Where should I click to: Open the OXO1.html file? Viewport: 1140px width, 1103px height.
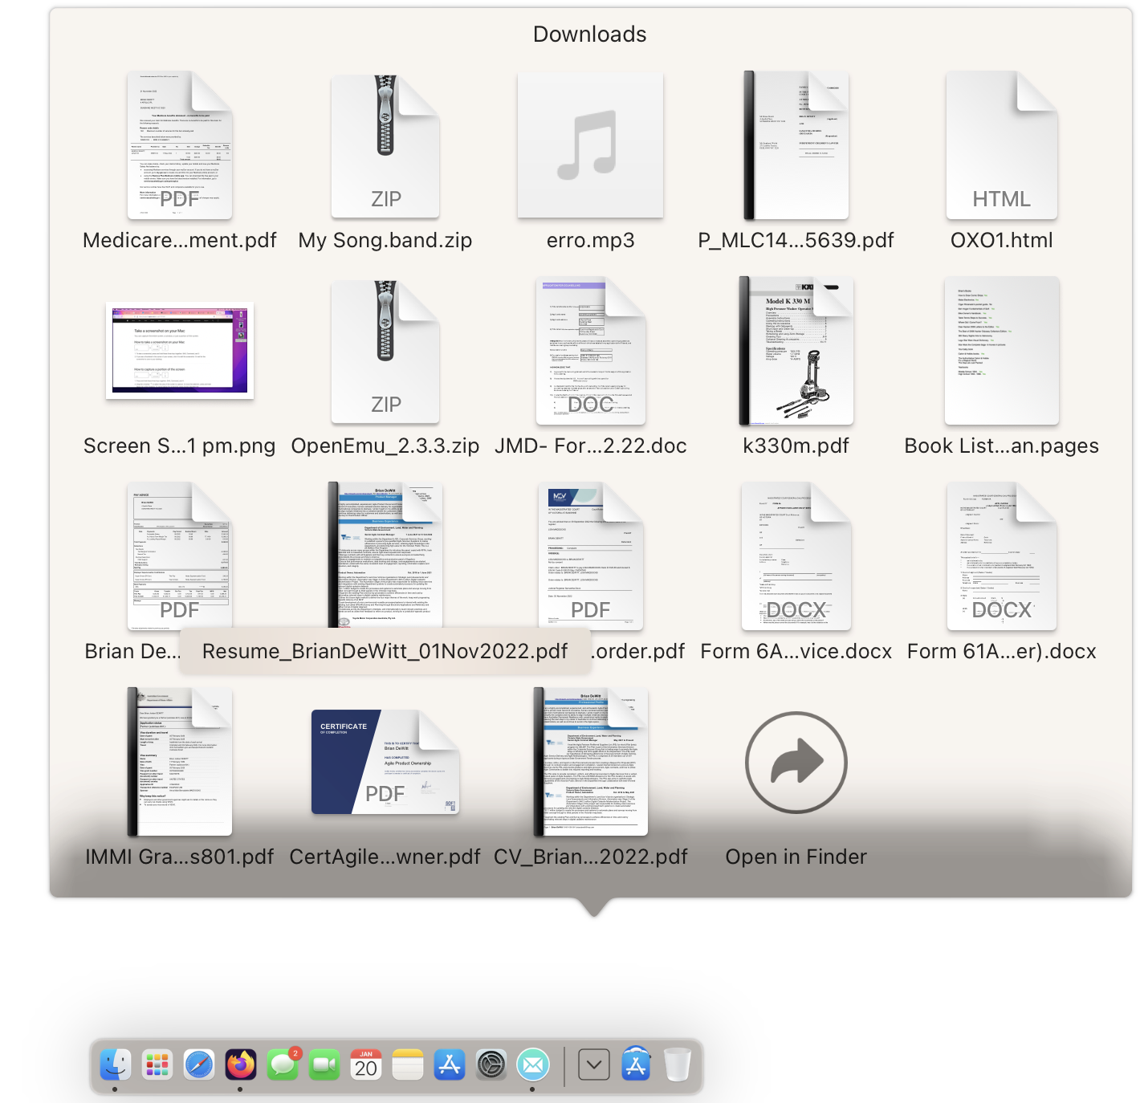[1001, 146]
